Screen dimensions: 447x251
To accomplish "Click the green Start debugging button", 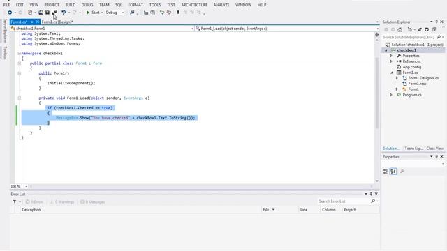I will [93, 13].
